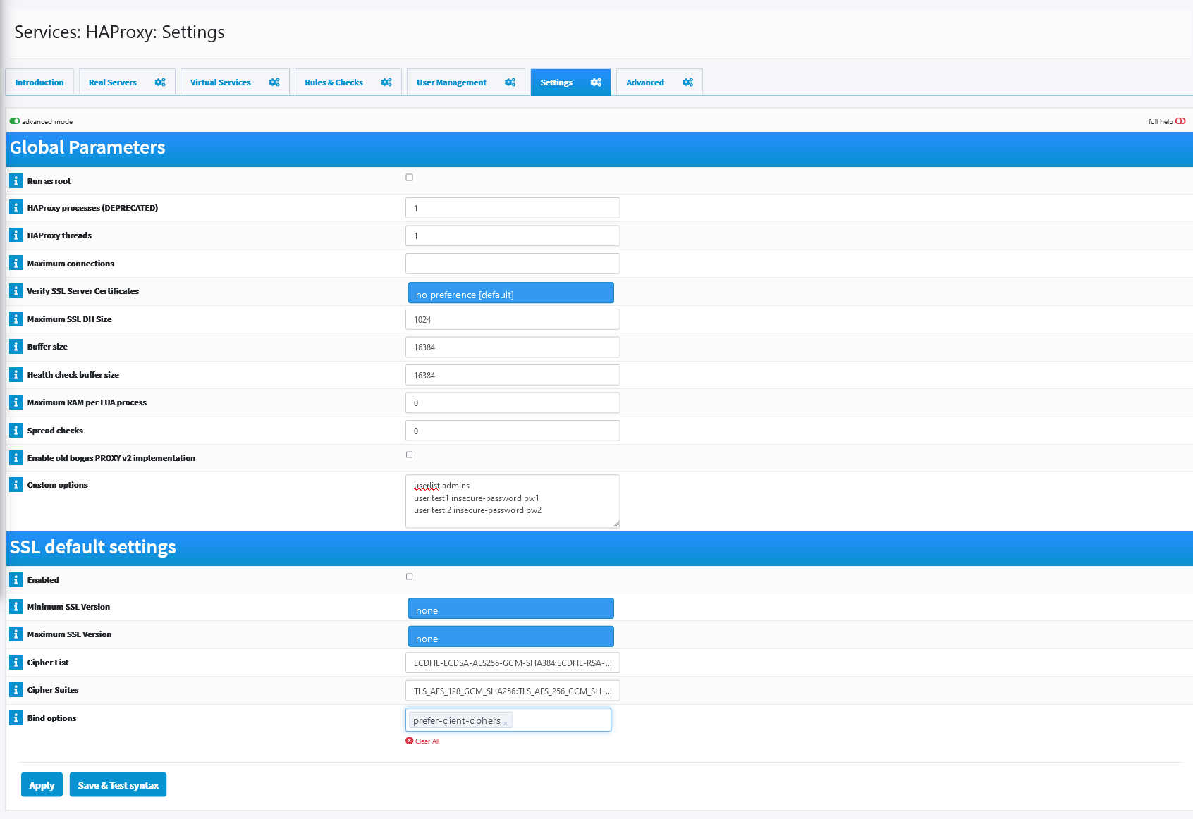1193x819 pixels.
Task: Switch to the Introduction tab
Action: tap(39, 82)
